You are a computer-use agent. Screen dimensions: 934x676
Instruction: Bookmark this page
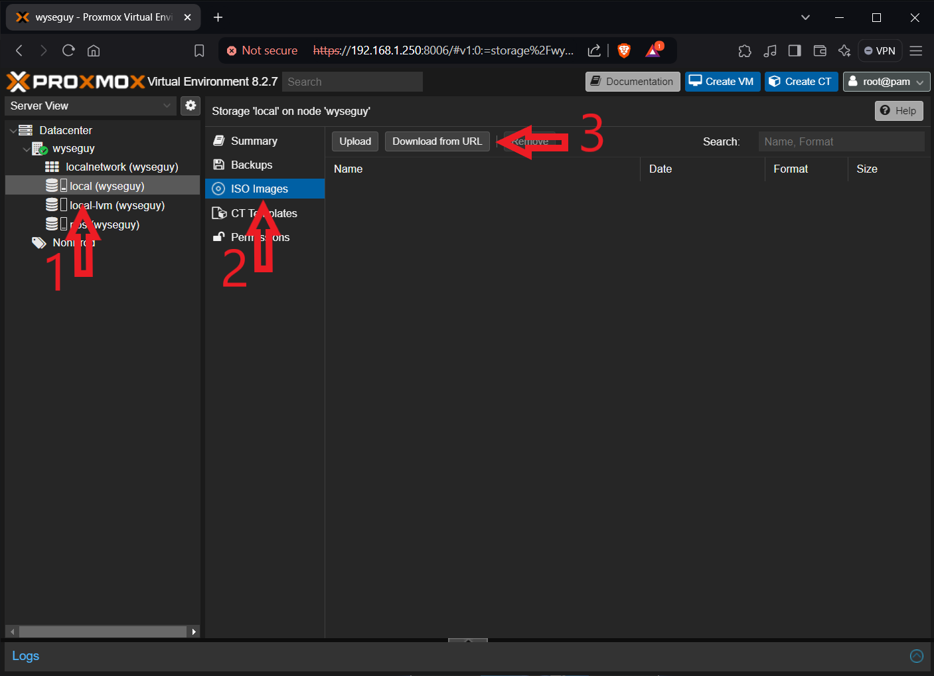[x=199, y=50]
